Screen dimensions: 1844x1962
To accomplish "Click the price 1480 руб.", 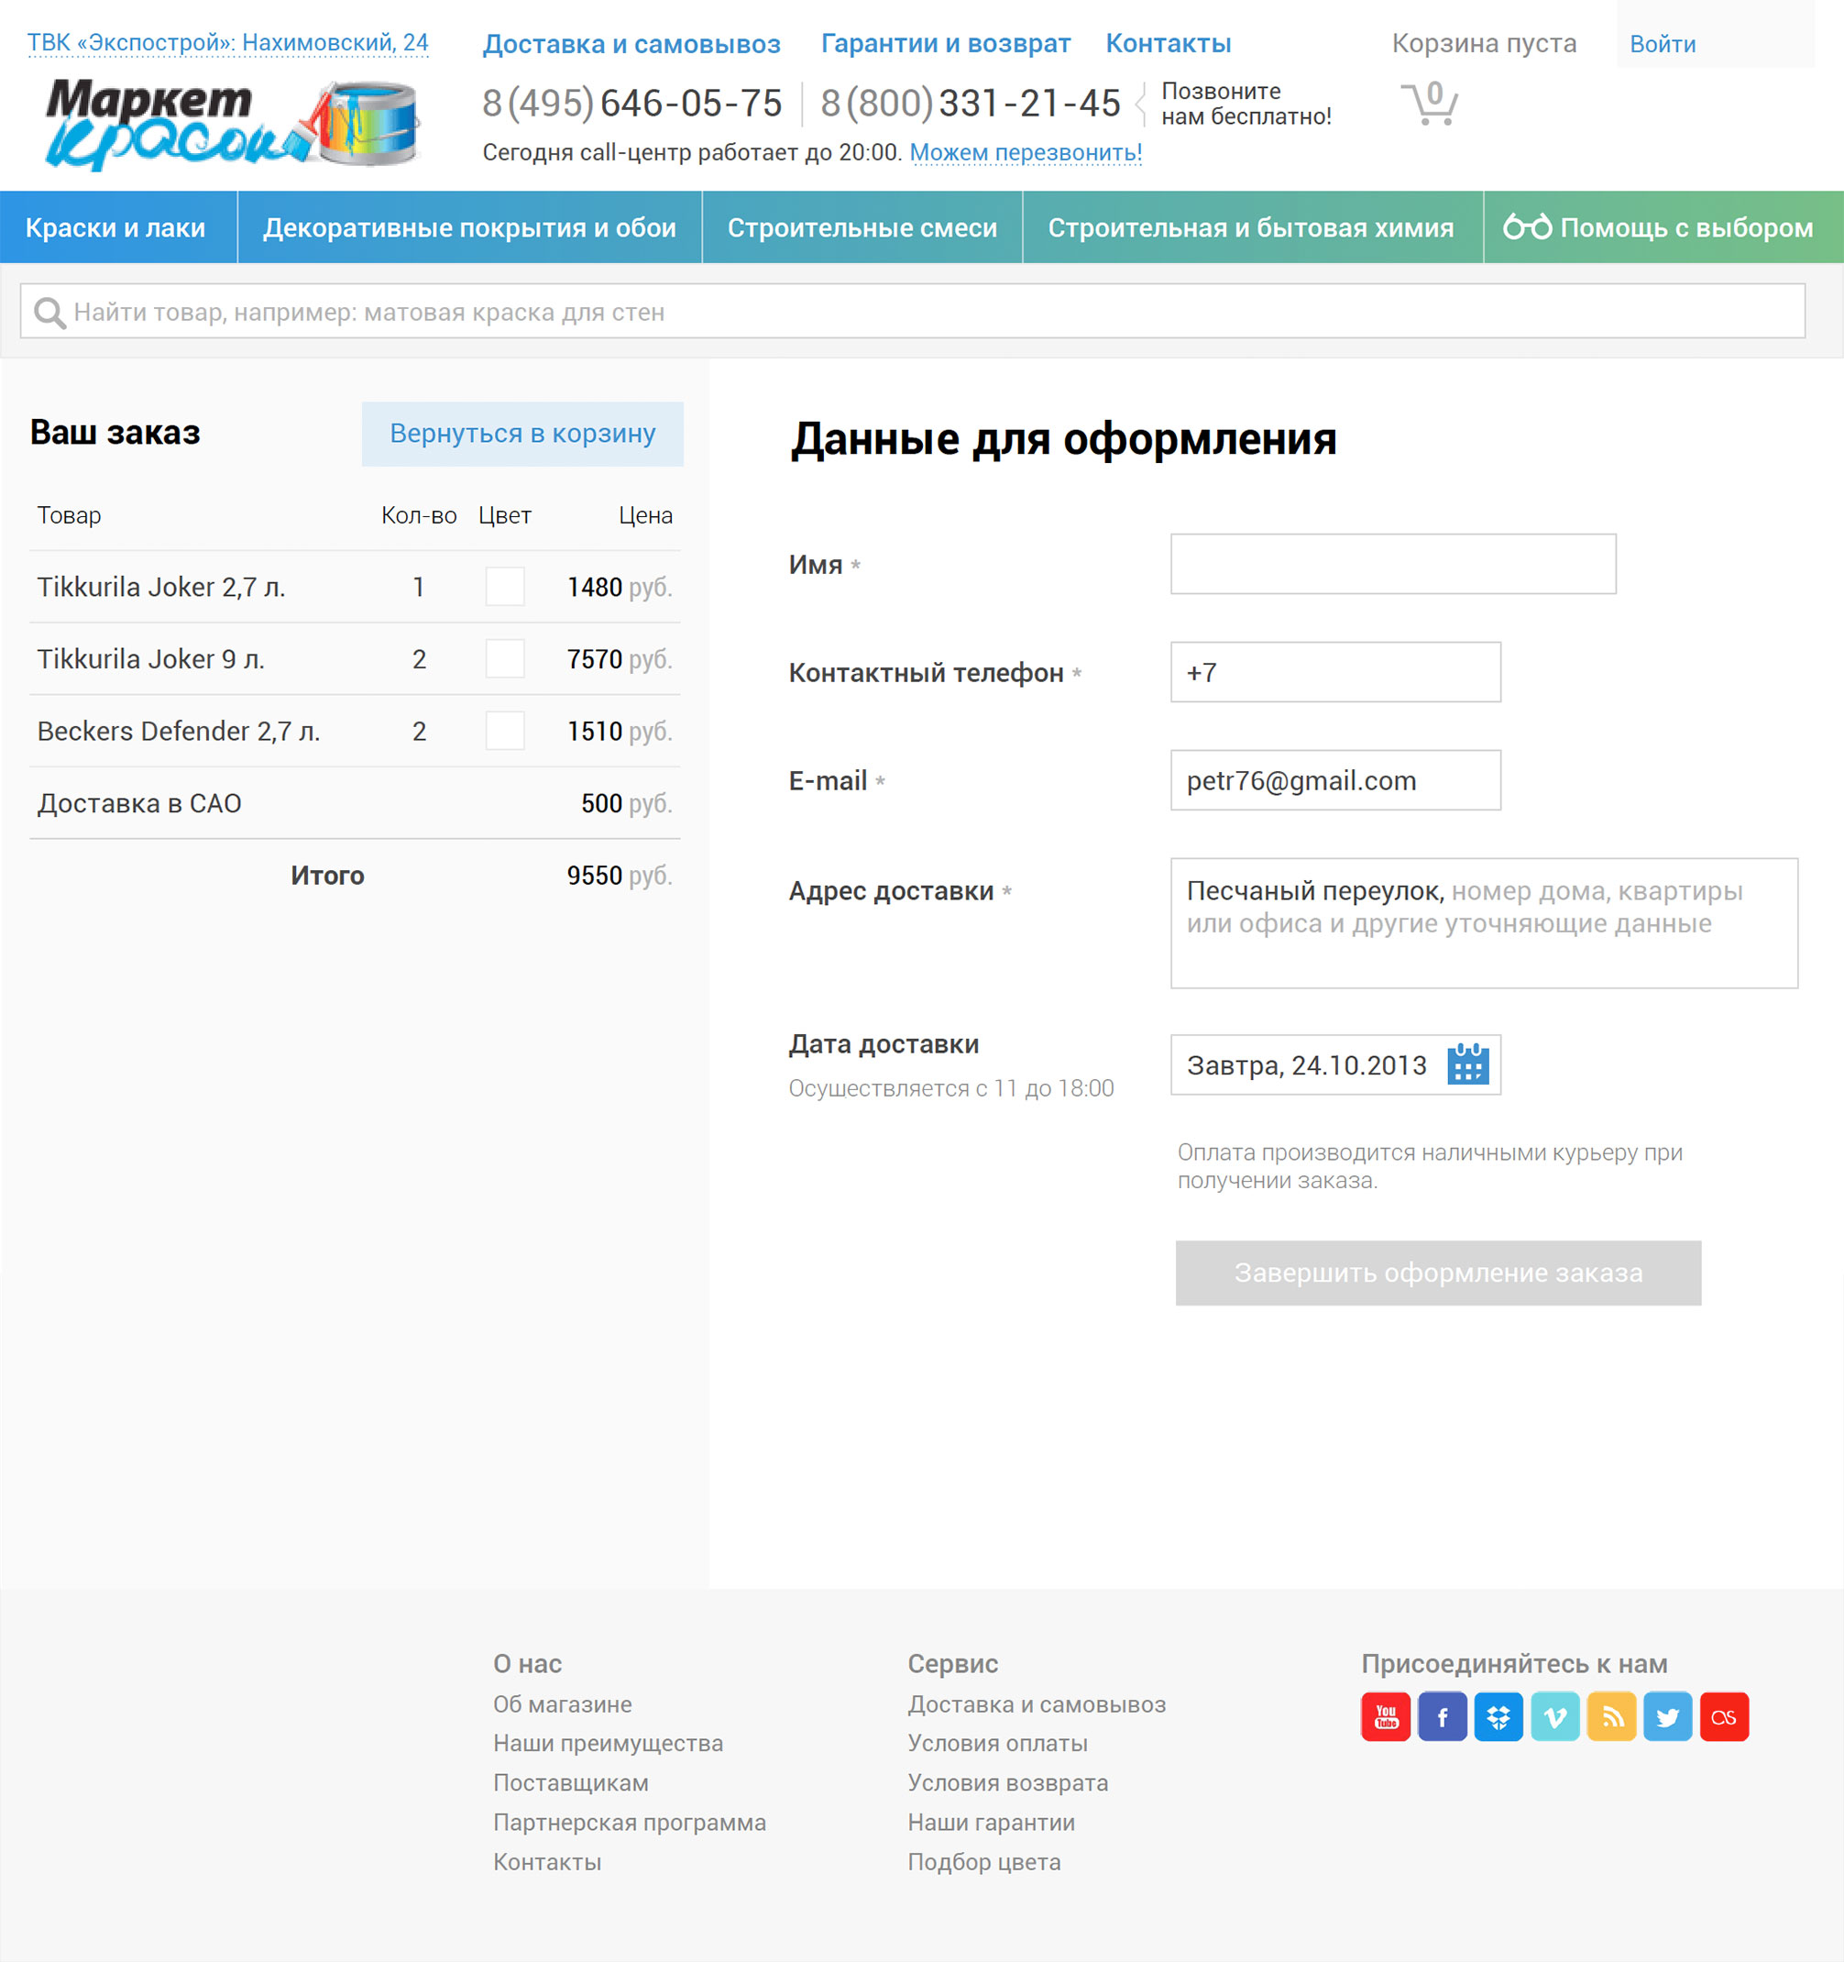I will pyautogui.click(x=620, y=587).
